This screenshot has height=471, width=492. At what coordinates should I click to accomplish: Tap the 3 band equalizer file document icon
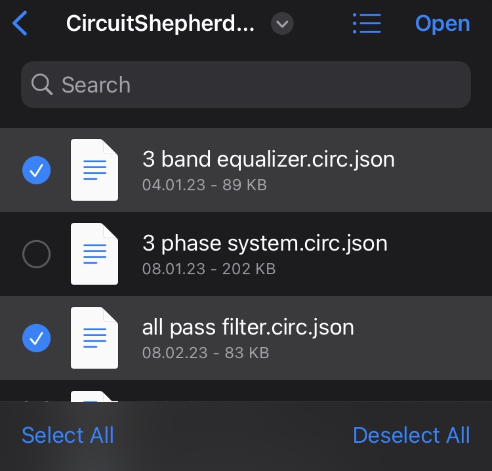tap(94, 170)
